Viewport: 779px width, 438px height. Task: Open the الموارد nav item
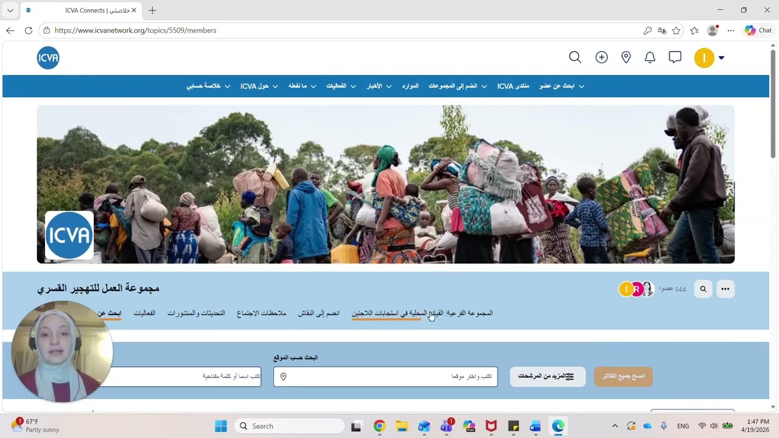pos(410,86)
